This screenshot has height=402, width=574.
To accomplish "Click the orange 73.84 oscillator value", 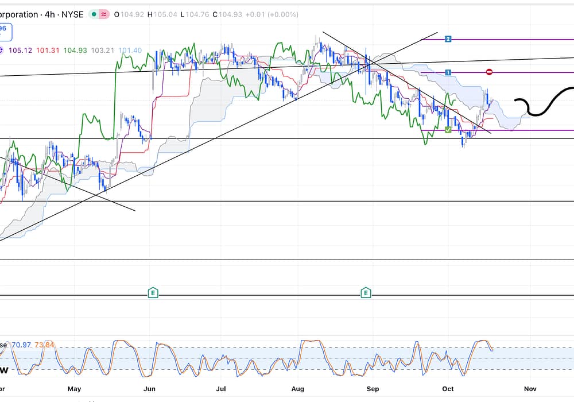I will [44, 345].
